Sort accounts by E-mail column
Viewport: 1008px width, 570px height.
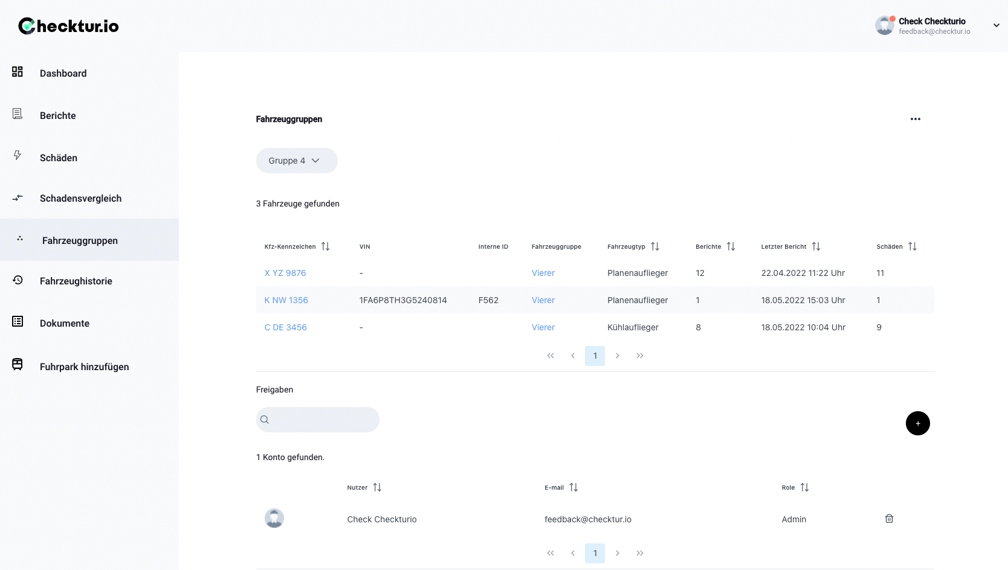[x=573, y=487]
